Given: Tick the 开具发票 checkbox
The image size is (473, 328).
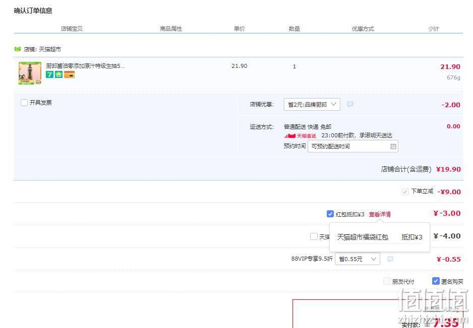Looking at the screenshot, I should pyautogui.click(x=24, y=103).
